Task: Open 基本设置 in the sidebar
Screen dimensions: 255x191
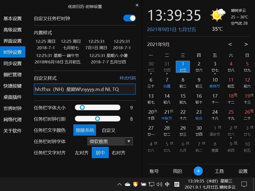Action: [x=13, y=18]
